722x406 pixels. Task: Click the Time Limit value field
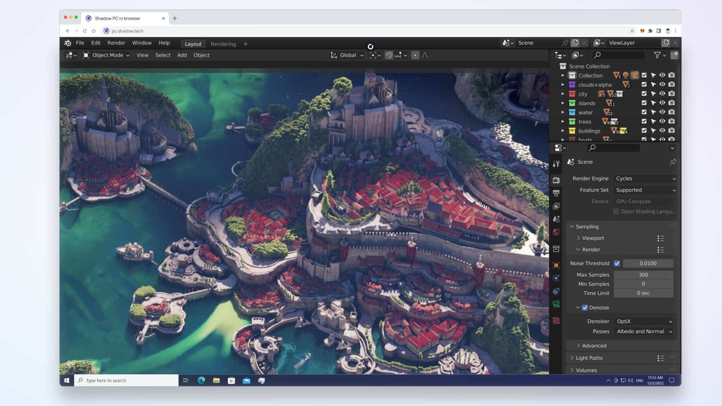coord(643,293)
